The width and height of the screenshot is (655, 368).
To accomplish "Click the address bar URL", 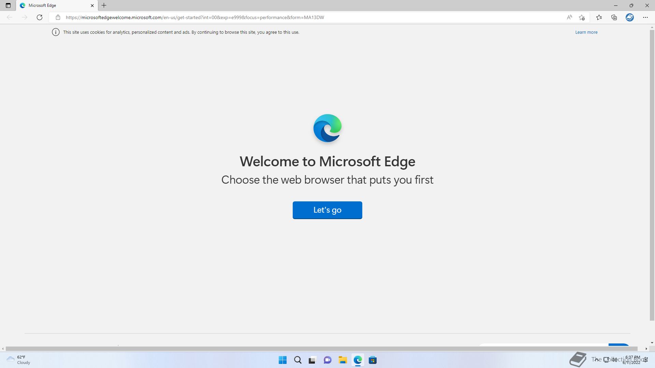I will (x=195, y=17).
